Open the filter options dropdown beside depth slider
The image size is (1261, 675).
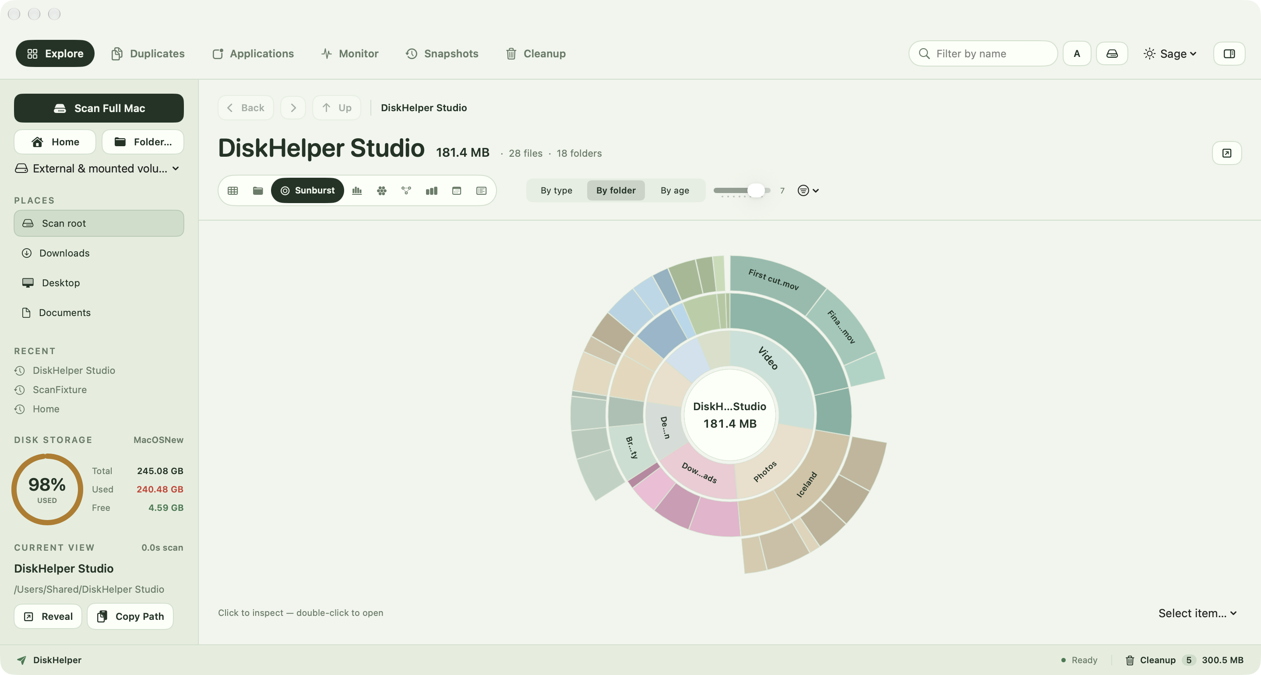(x=808, y=190)
